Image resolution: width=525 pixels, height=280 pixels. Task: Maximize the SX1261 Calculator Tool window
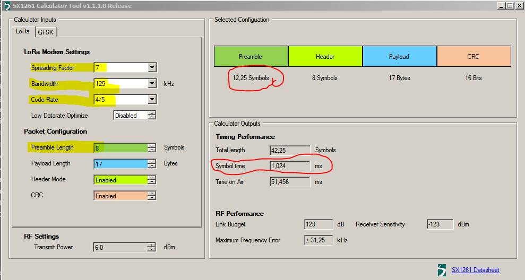[510, 6]
